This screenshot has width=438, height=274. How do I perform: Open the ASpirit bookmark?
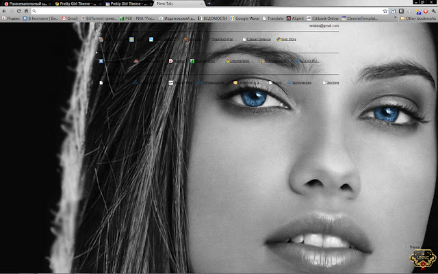pos(295,18)
